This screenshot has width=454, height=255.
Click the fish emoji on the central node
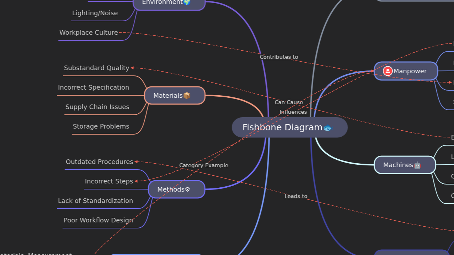point(327,127)
